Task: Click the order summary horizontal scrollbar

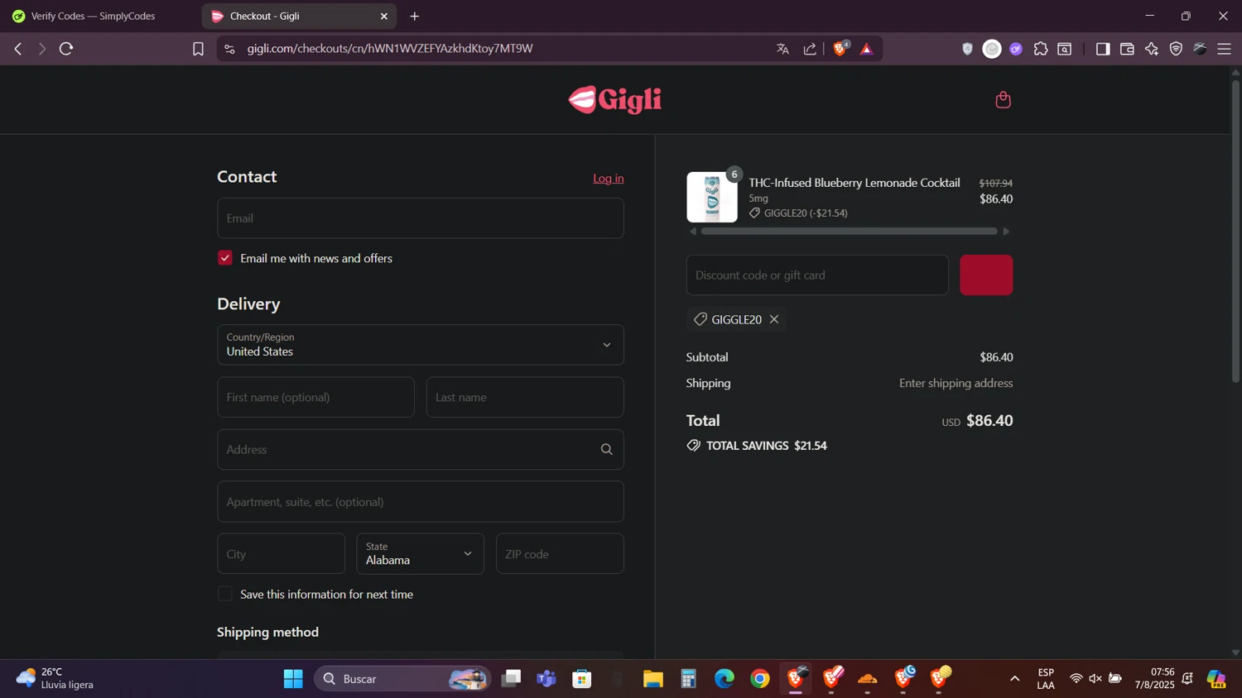Action: click(849, 232)
